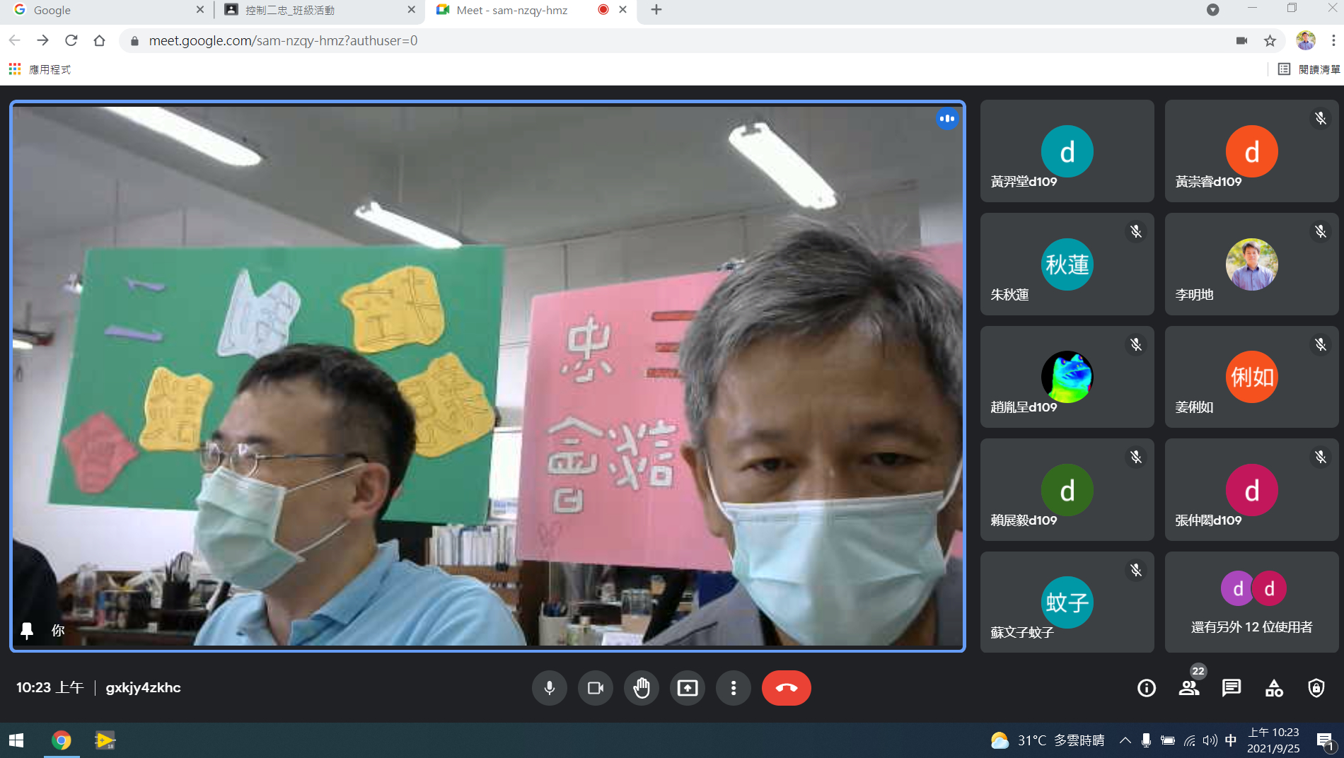This screenshot has height=758, width=1344.
Task: Switch to the Google browser tab
Action: [106, 10]
